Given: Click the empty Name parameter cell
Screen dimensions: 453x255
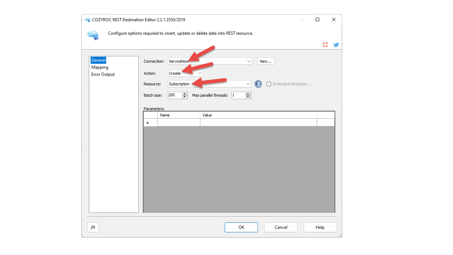Looking at the screenshot, I should tap(179, 123).
